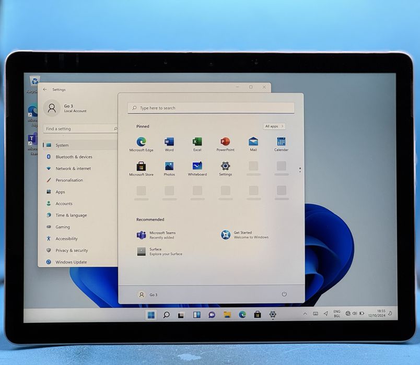Expand the All apps list

click(x=274, y=126)
